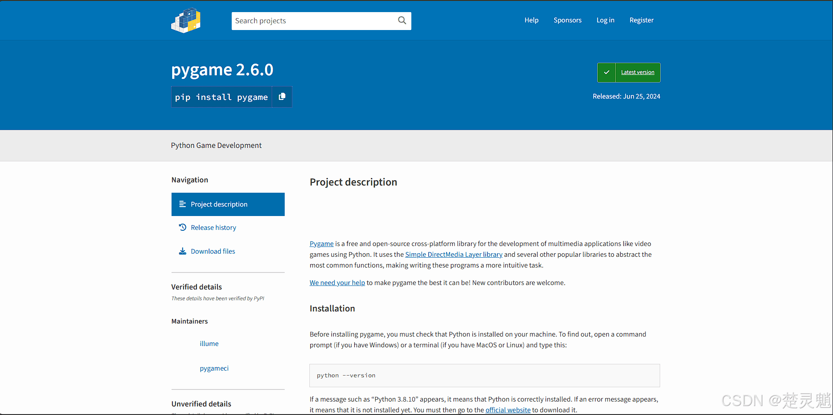Select the Project description tab

pyautogui.click(x=219, y=204)
